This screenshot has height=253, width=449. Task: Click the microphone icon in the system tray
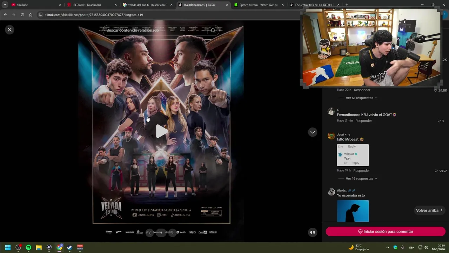coord(403,247)
